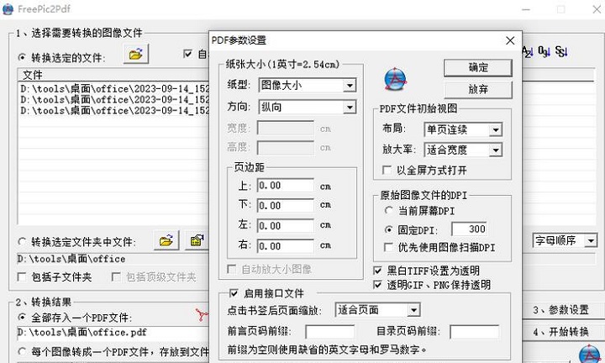
Task: Choose 固定DPI radio button
Action: pyautogui.click(x=388, y=230)
